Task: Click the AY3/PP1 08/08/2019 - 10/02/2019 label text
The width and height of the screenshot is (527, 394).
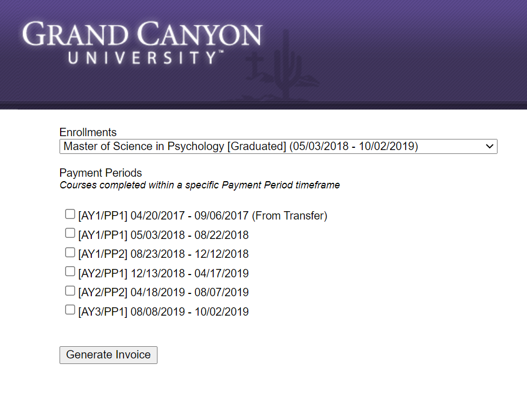Action: 164,311
